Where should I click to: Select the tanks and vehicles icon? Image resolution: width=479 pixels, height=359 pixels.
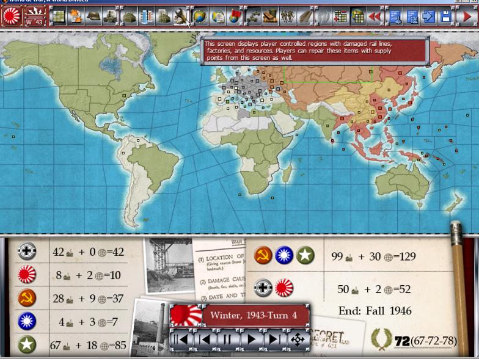[x=253, y=16]
